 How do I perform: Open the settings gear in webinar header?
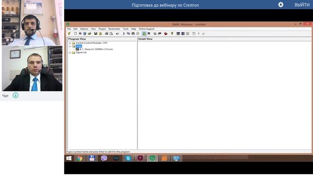[x=281, y=5]
